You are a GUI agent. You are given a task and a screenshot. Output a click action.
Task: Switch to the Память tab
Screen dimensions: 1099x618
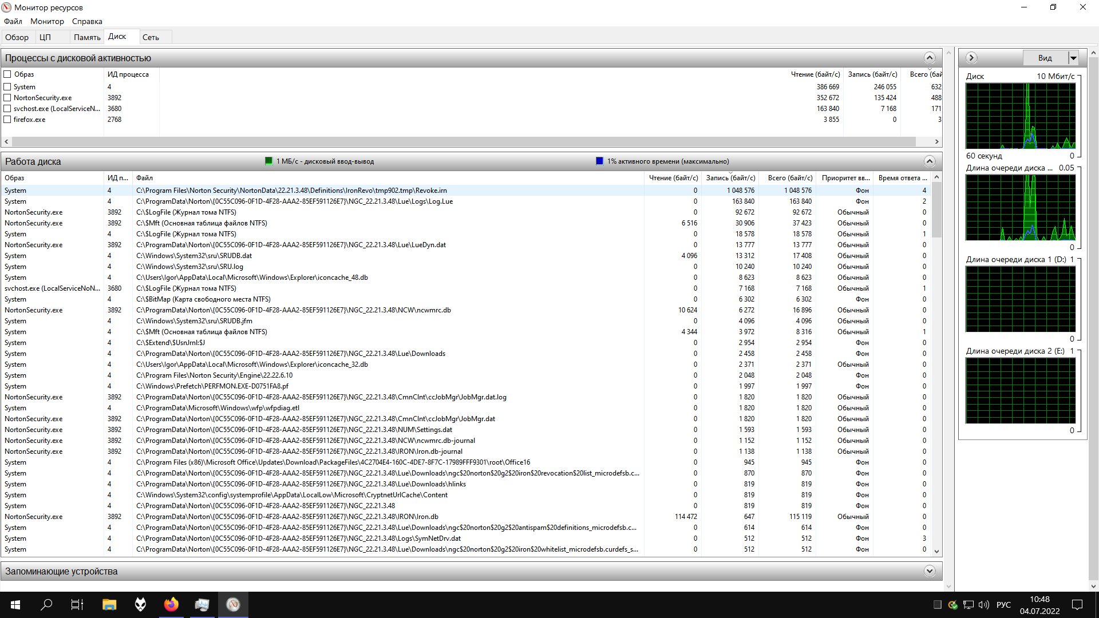click(87, 37)
